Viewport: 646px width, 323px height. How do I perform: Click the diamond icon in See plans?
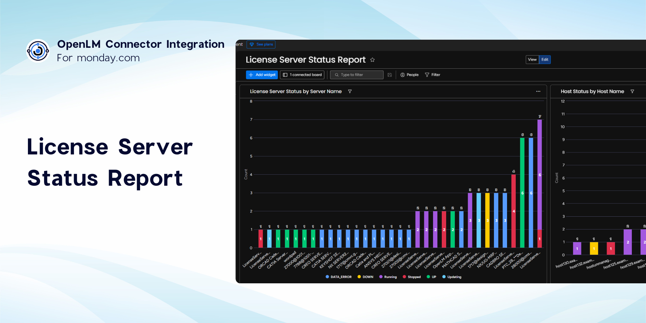252,44
